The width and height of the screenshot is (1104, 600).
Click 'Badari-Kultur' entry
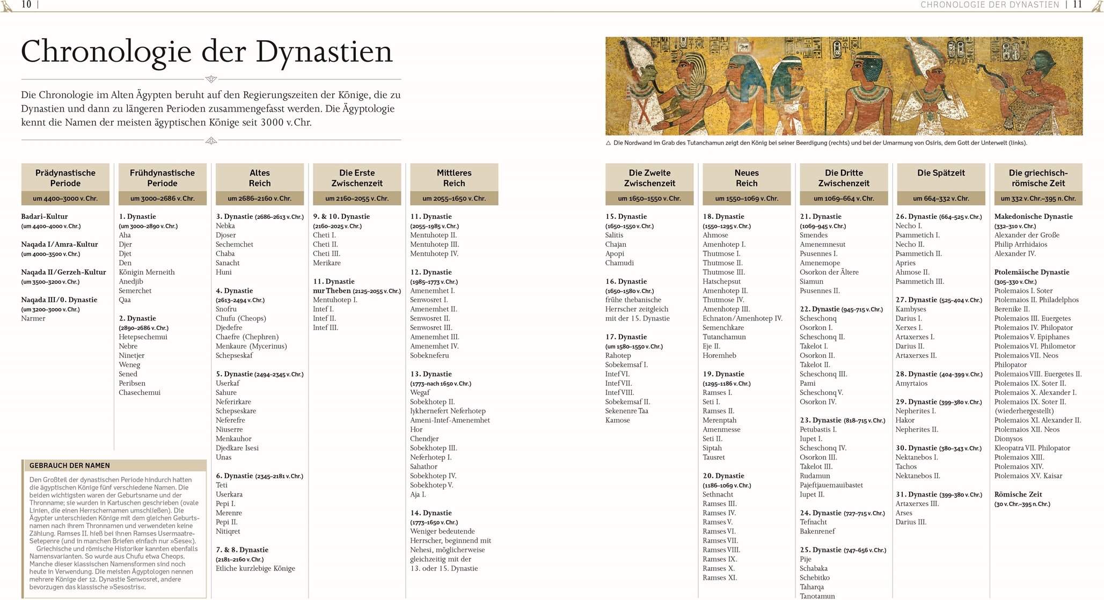point(45,216)
